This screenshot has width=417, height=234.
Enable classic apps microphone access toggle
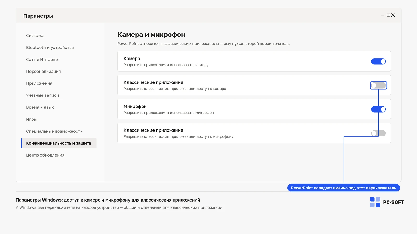(x=378, y=133)
